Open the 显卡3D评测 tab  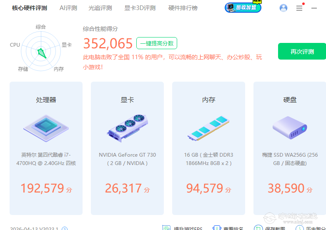coord(140,8)
